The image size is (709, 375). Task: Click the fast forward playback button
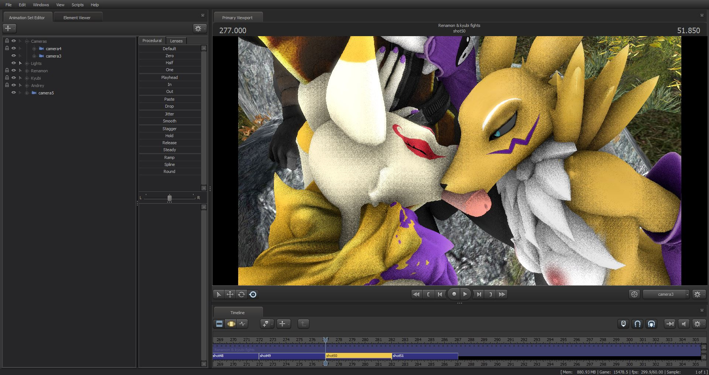(502, 294)
